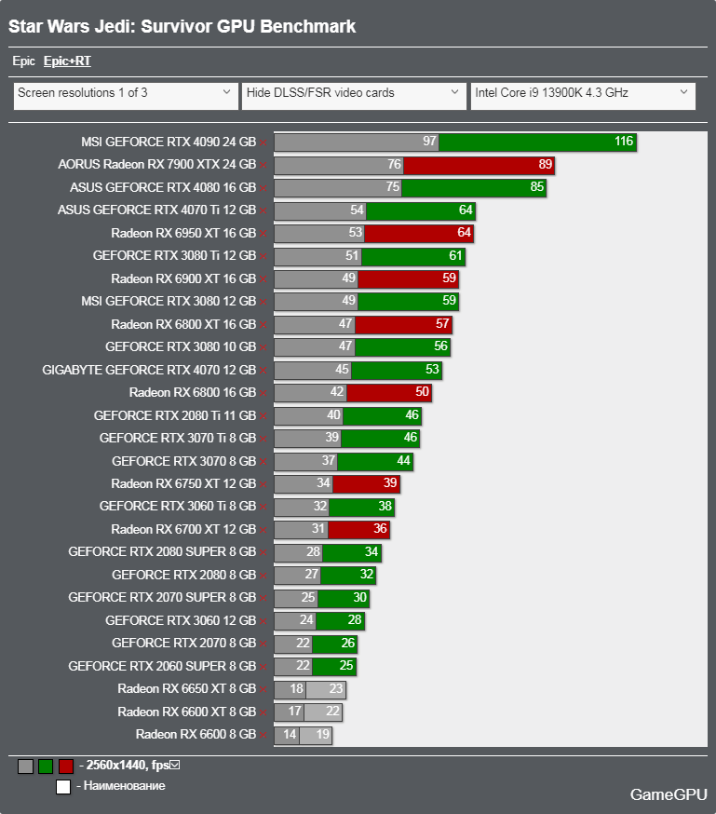Viewport: 716px width, 814px height.
Task: Click the 97 minimum fps on RTX 4090 bar
Action: pos(429,142)
